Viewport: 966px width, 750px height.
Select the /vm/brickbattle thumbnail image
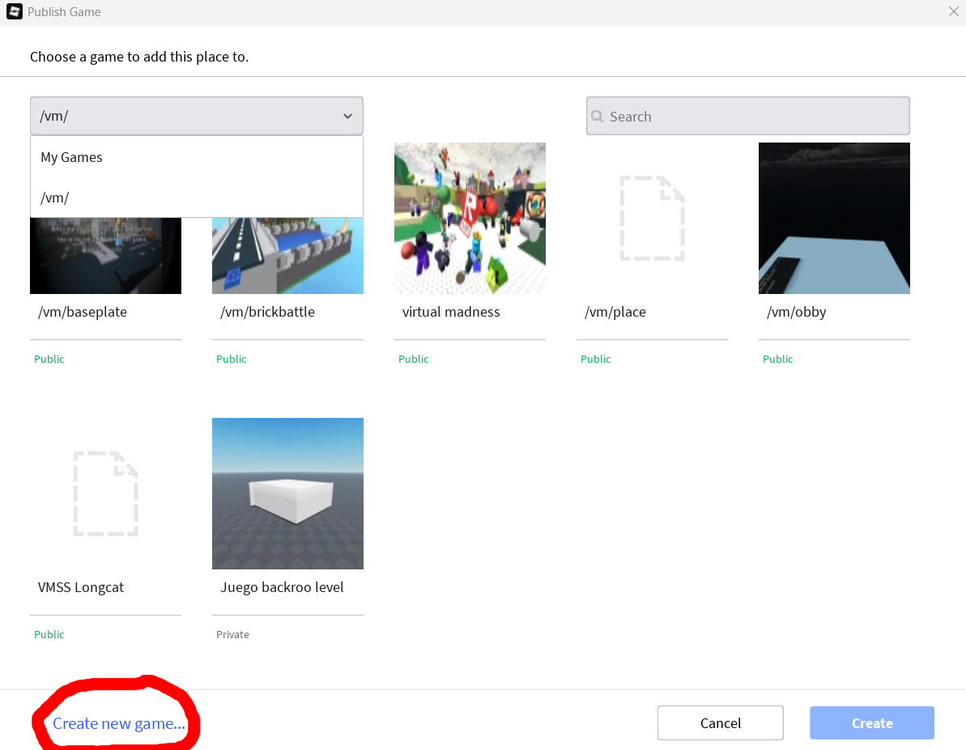[x=287, y=255]
